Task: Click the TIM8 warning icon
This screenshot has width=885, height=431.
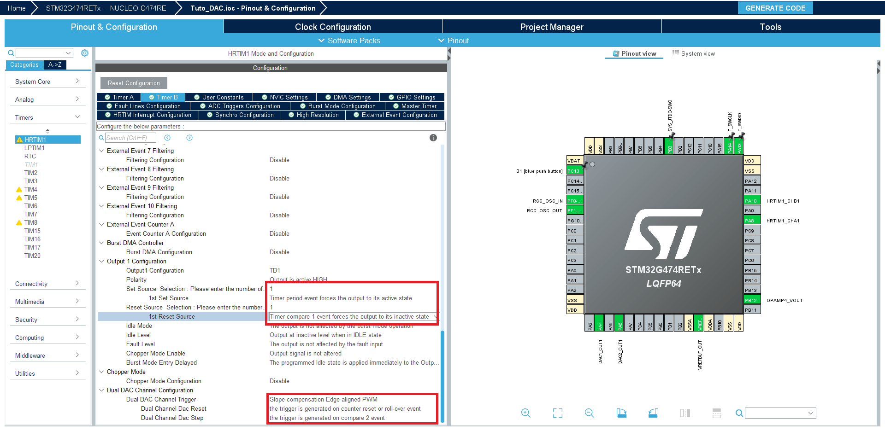Action: point(19,222)
